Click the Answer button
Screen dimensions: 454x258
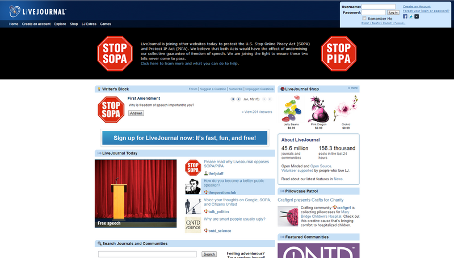(x=136, y=113)
